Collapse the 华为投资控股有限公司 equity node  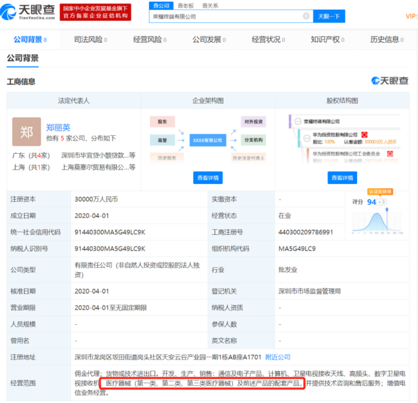(307, 138)
